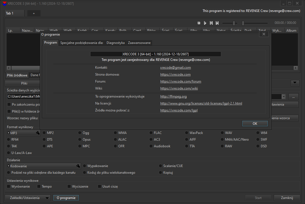
Task: Click the Album column header
Action: pyautogui.click(x=291, y=31)
